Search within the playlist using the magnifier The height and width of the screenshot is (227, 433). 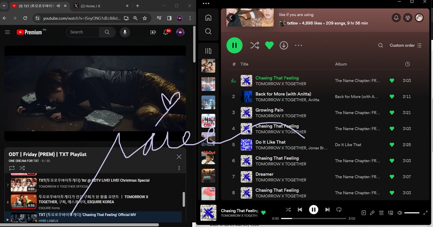381,45
